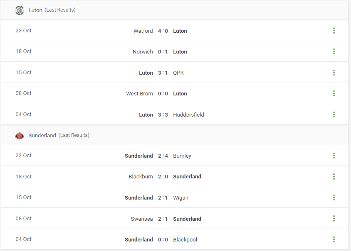Open three-dot menu for Sunderland vs Wigan
Screen dimensions: 351x251
(334, 197)
